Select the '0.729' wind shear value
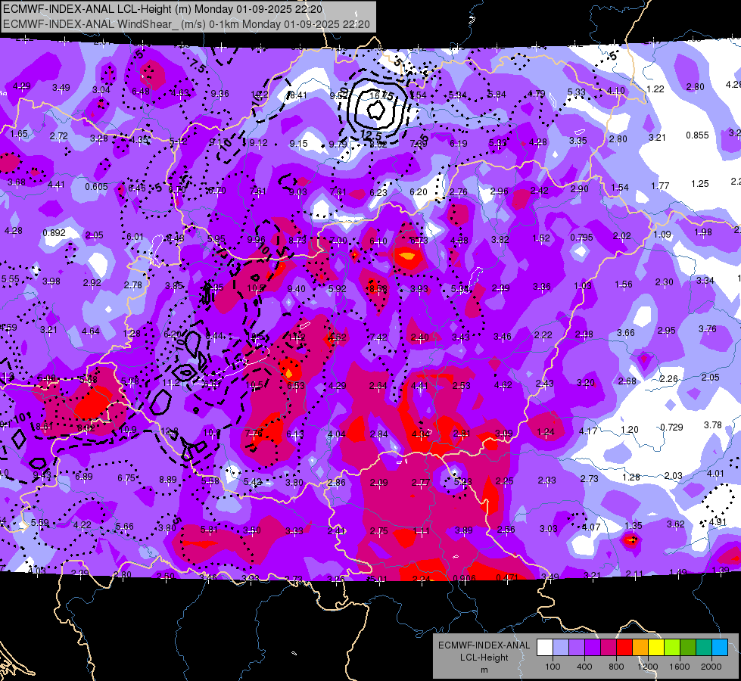741x681 pixels. click(x=671, y=428)
